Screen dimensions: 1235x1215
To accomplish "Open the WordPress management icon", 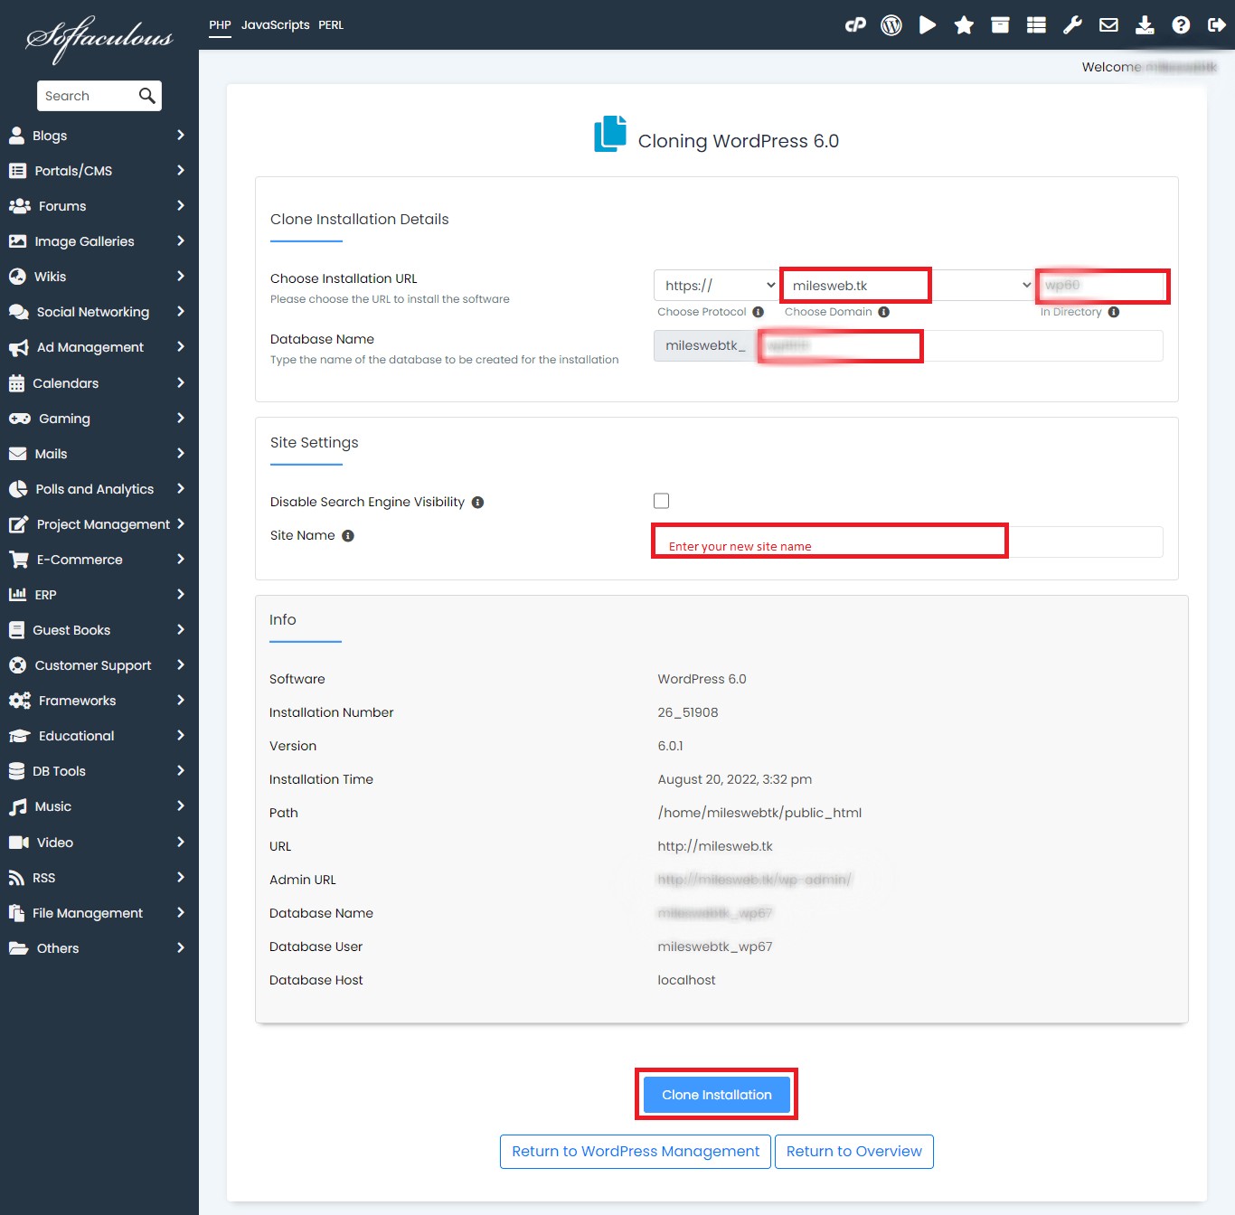I will tap(891, 25).
